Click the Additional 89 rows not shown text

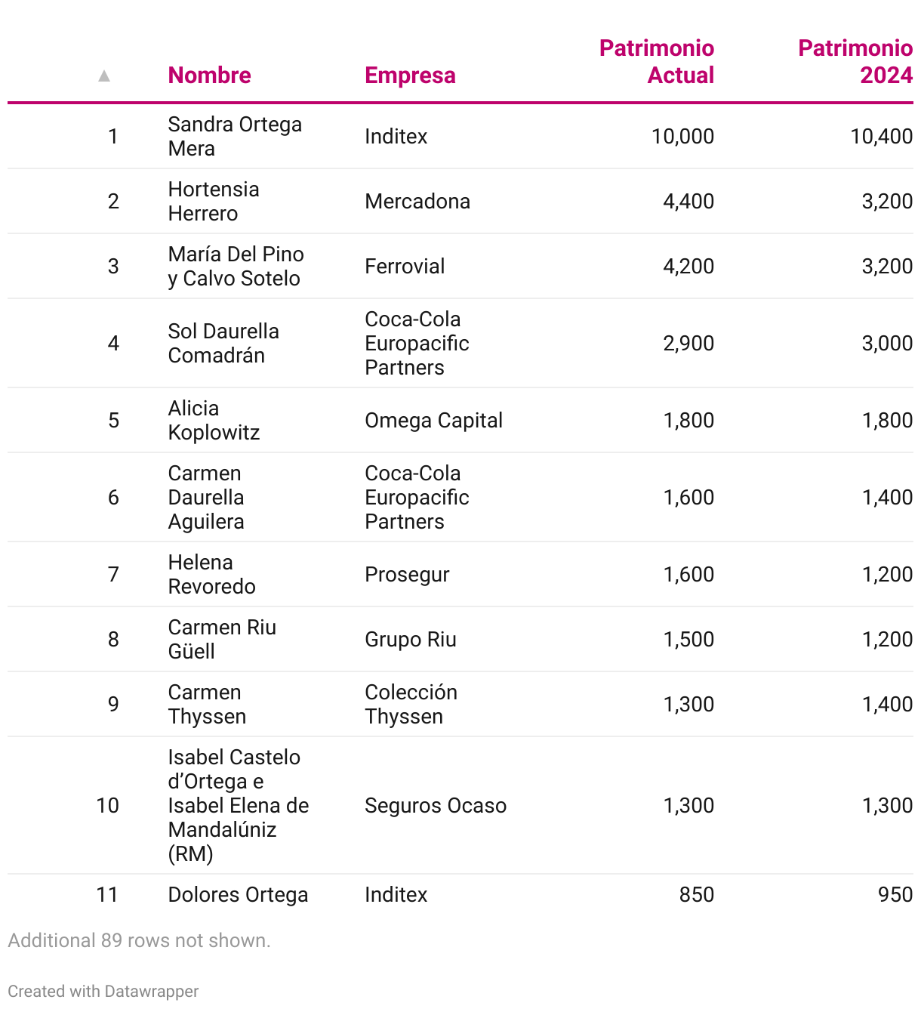139,940
